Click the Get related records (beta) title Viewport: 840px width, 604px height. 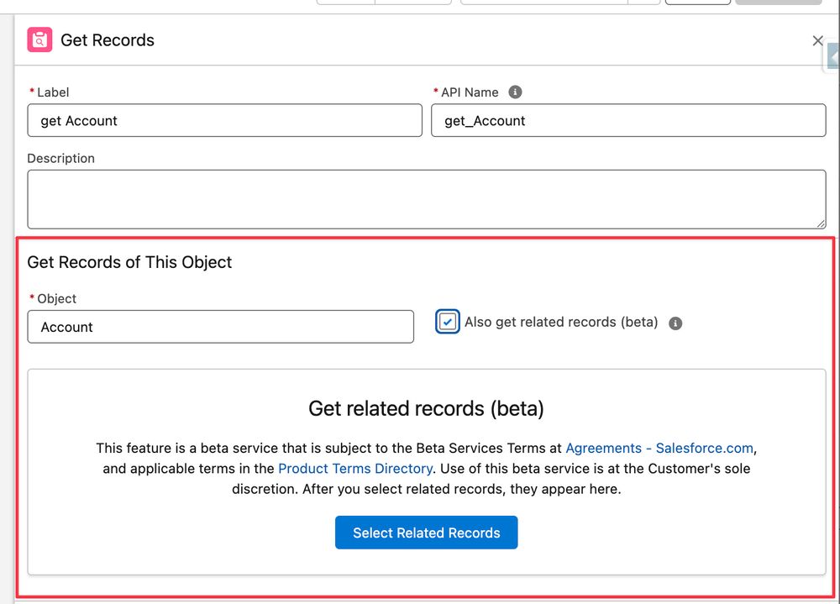426,408
